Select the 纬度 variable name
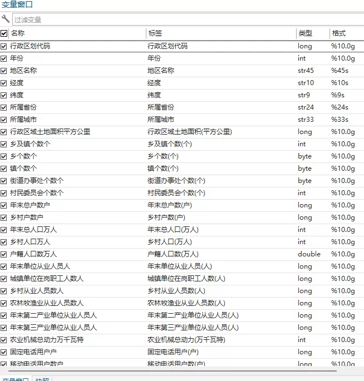This screenshot has width=364, height=381. (x=17, y=95)
